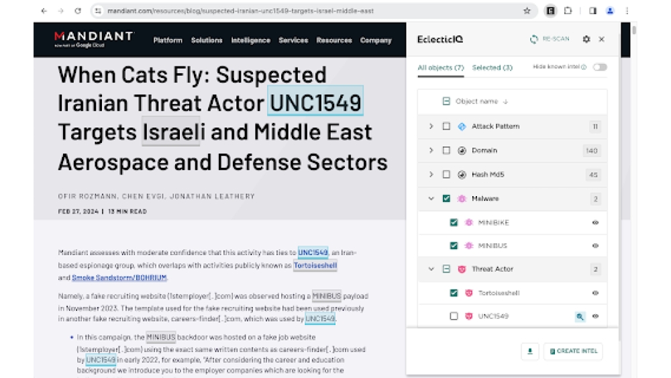Toggle the Threat Actor group checkbox
Image resolution: width=671 pixels, height=378 pixels.
click(446, 269)
